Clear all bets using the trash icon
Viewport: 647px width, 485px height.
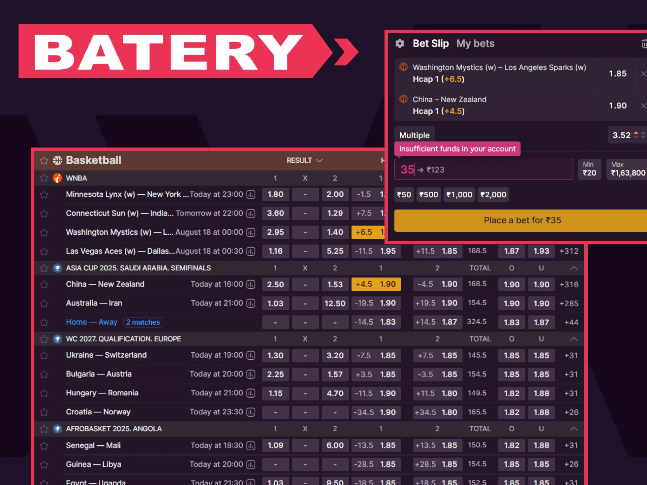point(644,43)
